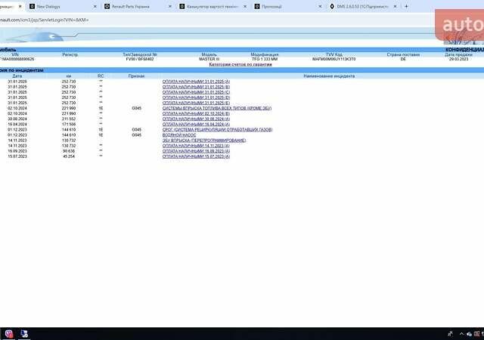Open ОПЛАТА НАЛИЧНЫМИ 15.07.2023 (A) link
The height and width of the screenshot is (340, 484).
[196, 156]
